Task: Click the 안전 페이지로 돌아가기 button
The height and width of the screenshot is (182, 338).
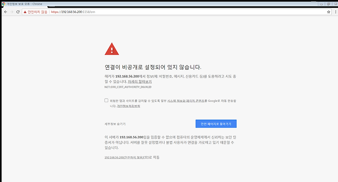Action: click(216, 124)
